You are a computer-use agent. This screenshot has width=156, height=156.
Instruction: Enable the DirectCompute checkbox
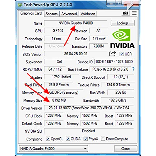click(x=103, y=139)
